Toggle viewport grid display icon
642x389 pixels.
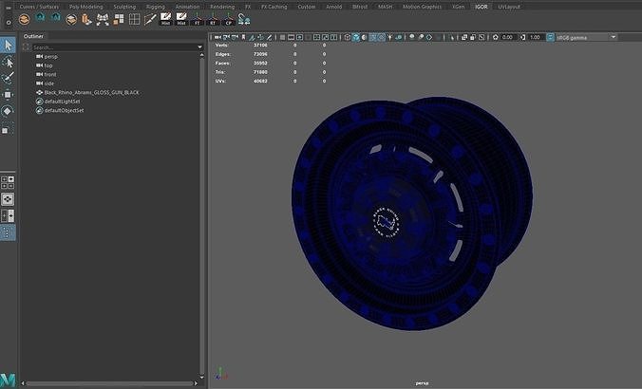[282, 37]
